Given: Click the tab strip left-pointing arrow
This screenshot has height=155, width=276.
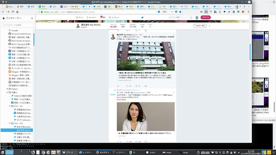Looking at the screenshot, I should click(3, 6).
